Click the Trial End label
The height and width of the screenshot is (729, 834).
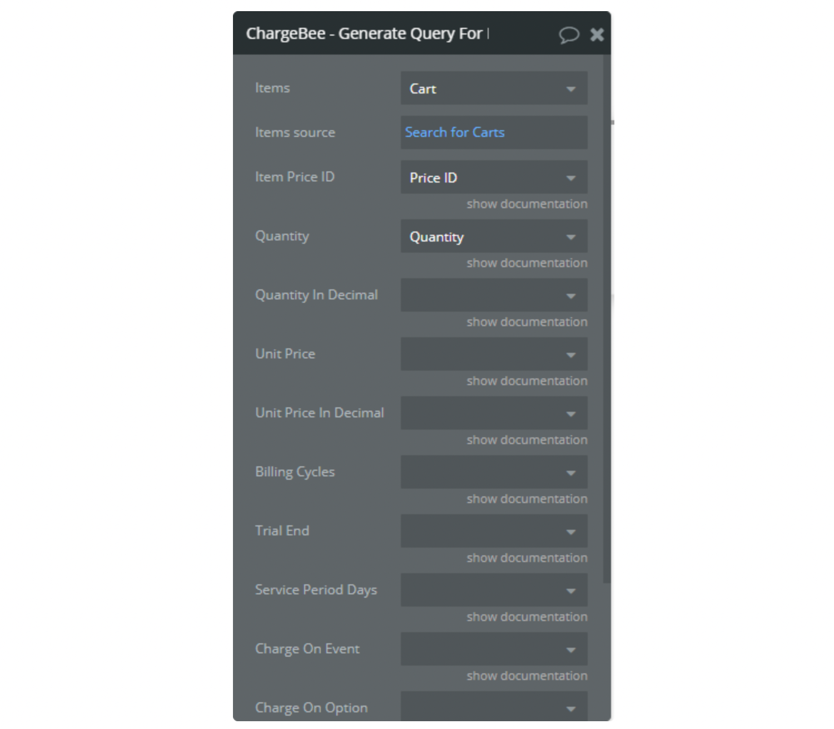(x=282, y=531)
